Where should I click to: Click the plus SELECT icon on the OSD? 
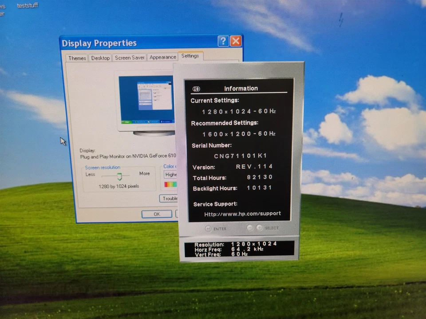(260, 228)
